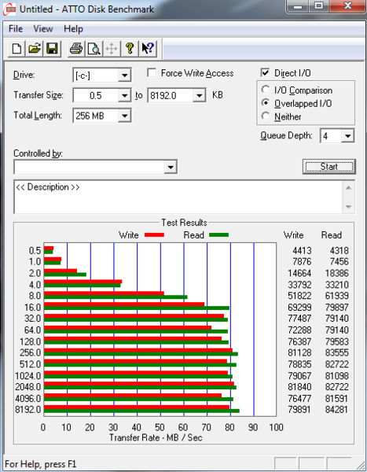Image resolution: width=367 pixels, height=472 pixels.
Task: Click the ATTO application icon in title bar
Action: pos(9,9)
